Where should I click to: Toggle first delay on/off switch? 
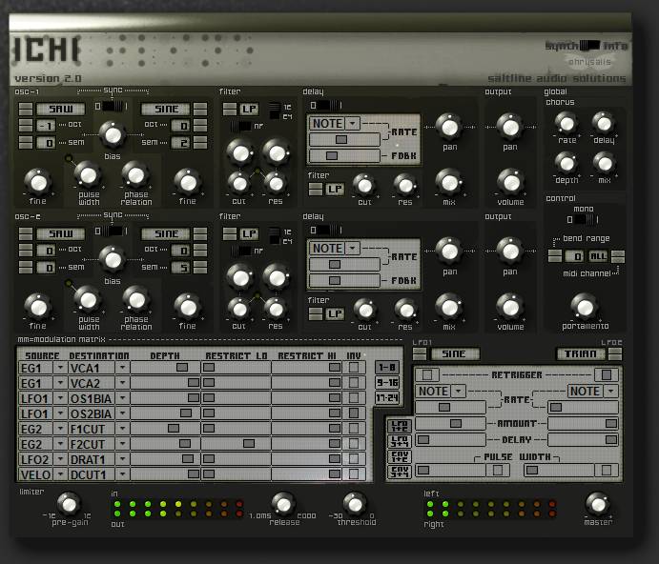tap(328, 105)
